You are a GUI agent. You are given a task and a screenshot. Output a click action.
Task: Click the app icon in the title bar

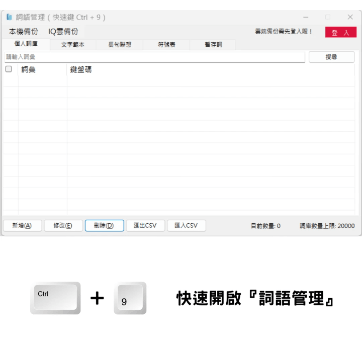(9, 17)
